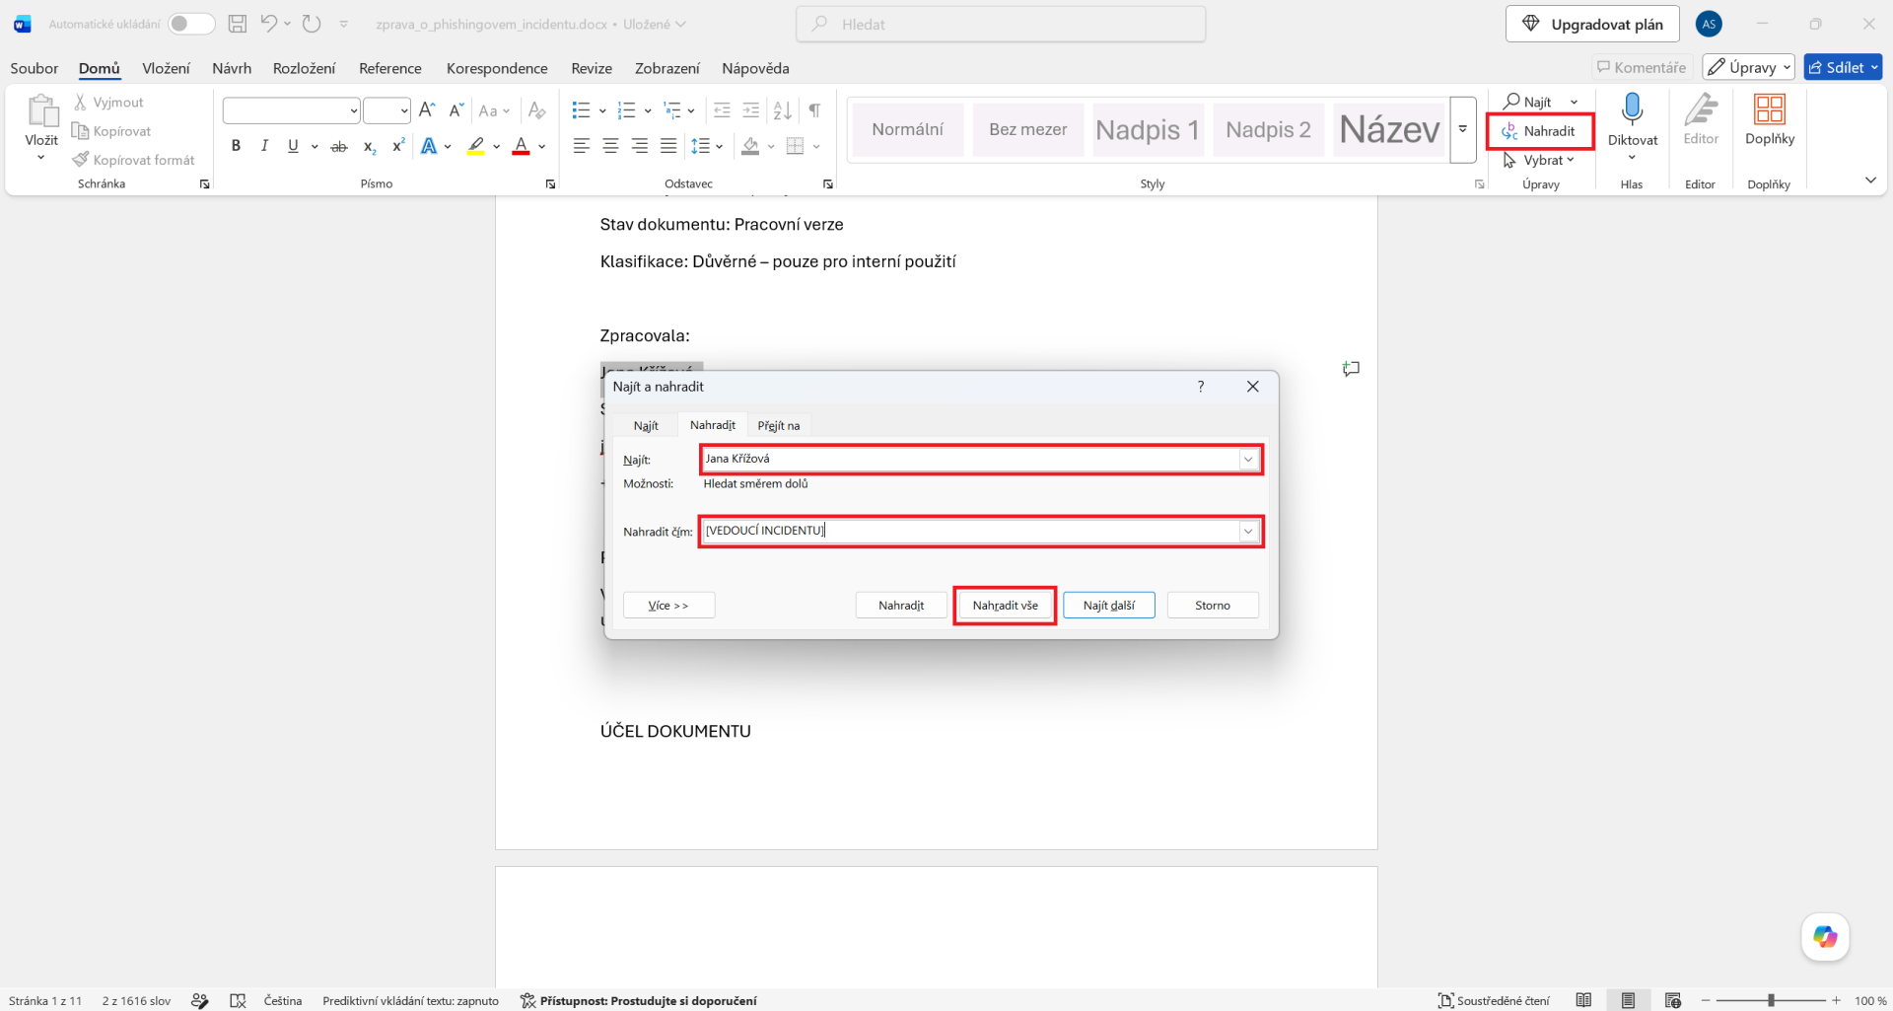Pick the text highlight color

475,146
